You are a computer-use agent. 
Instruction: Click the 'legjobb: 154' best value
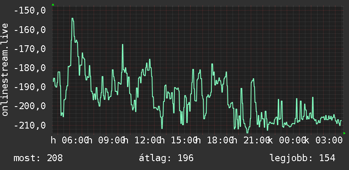302,158
